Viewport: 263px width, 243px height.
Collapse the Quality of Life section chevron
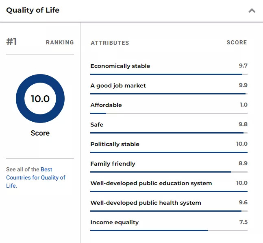click(x=252, y=11)
